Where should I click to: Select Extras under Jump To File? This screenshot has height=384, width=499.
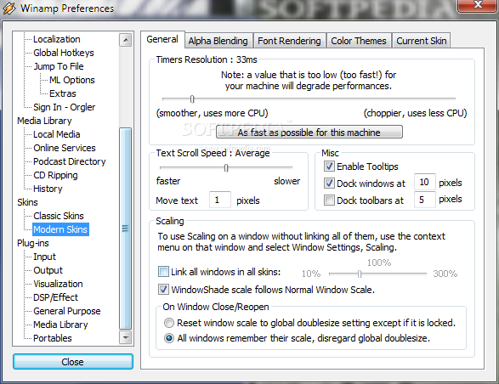63,93
